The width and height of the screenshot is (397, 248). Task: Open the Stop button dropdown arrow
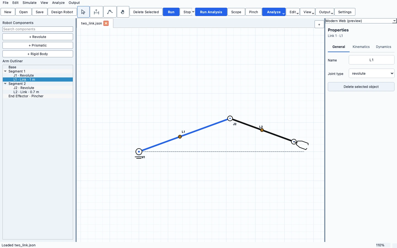(x=193, y=12)
